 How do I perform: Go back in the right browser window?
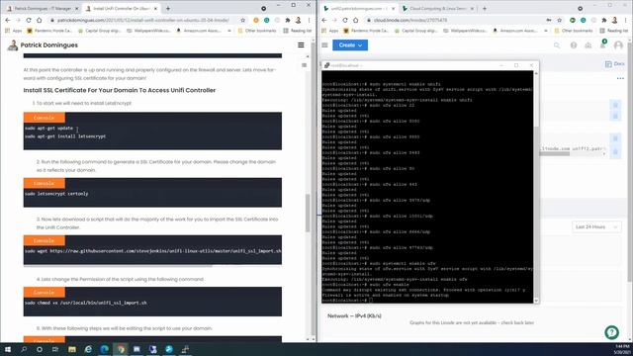pyautogui.click(x=324, y=20)
